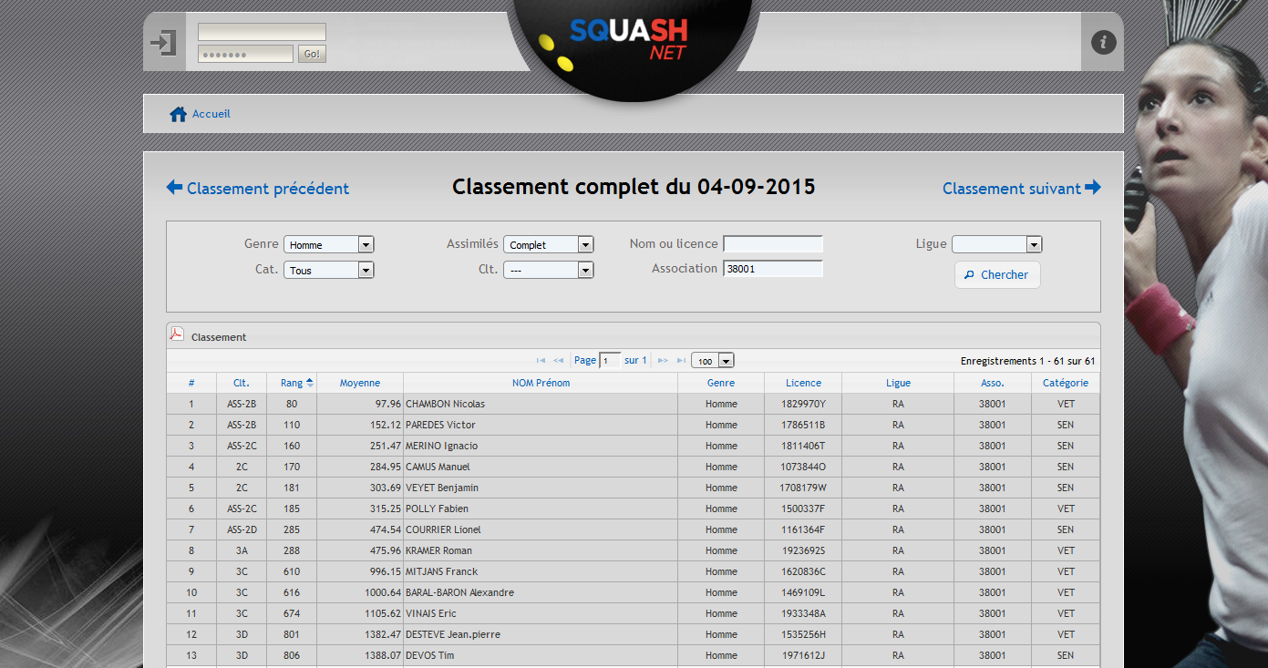Image resolution: width=1268 pixels, height=668 pixels.
Task: Open the Assimilés dropdown
Action: tap(549, 244)
